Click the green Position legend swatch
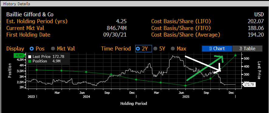 (30, 61)
